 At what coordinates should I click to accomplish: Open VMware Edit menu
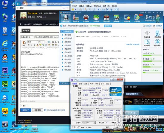click(x=82, y=6)
